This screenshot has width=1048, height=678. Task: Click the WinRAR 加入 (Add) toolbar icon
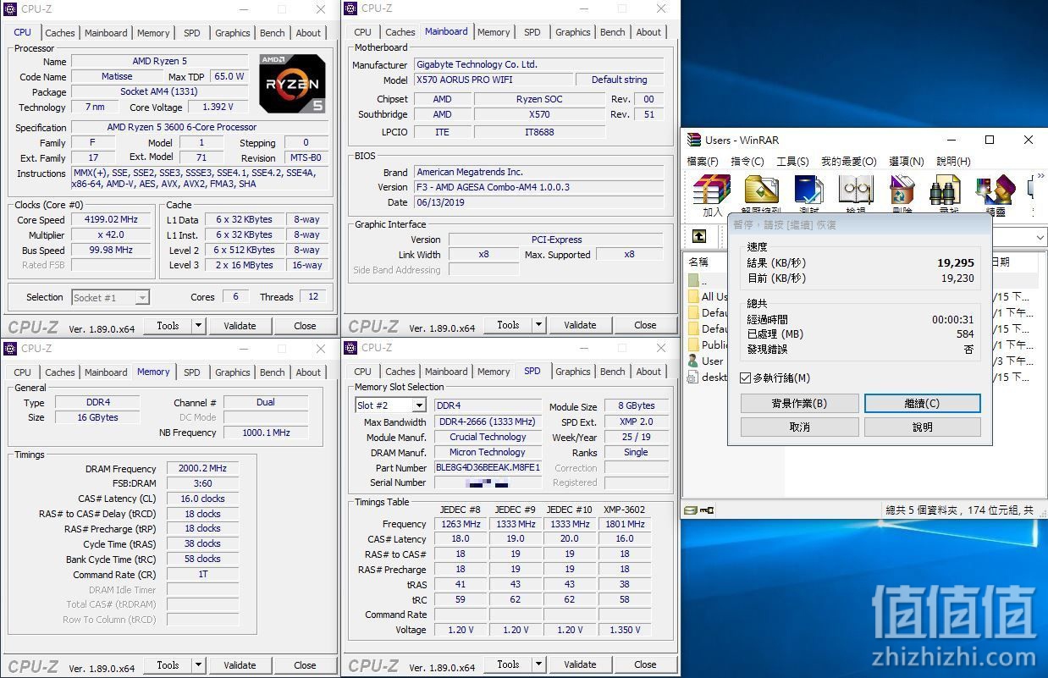(x=712, y=190)
